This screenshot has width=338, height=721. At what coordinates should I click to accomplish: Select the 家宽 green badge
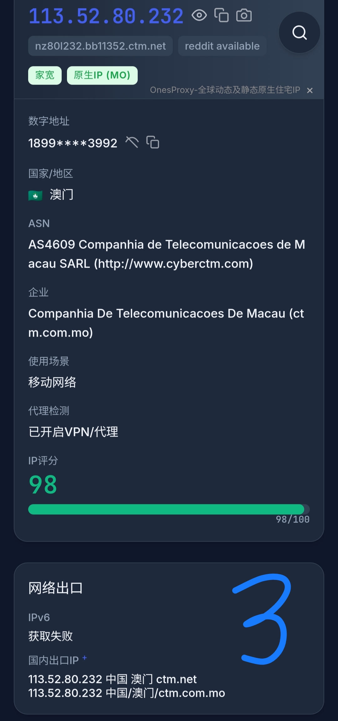45,75
